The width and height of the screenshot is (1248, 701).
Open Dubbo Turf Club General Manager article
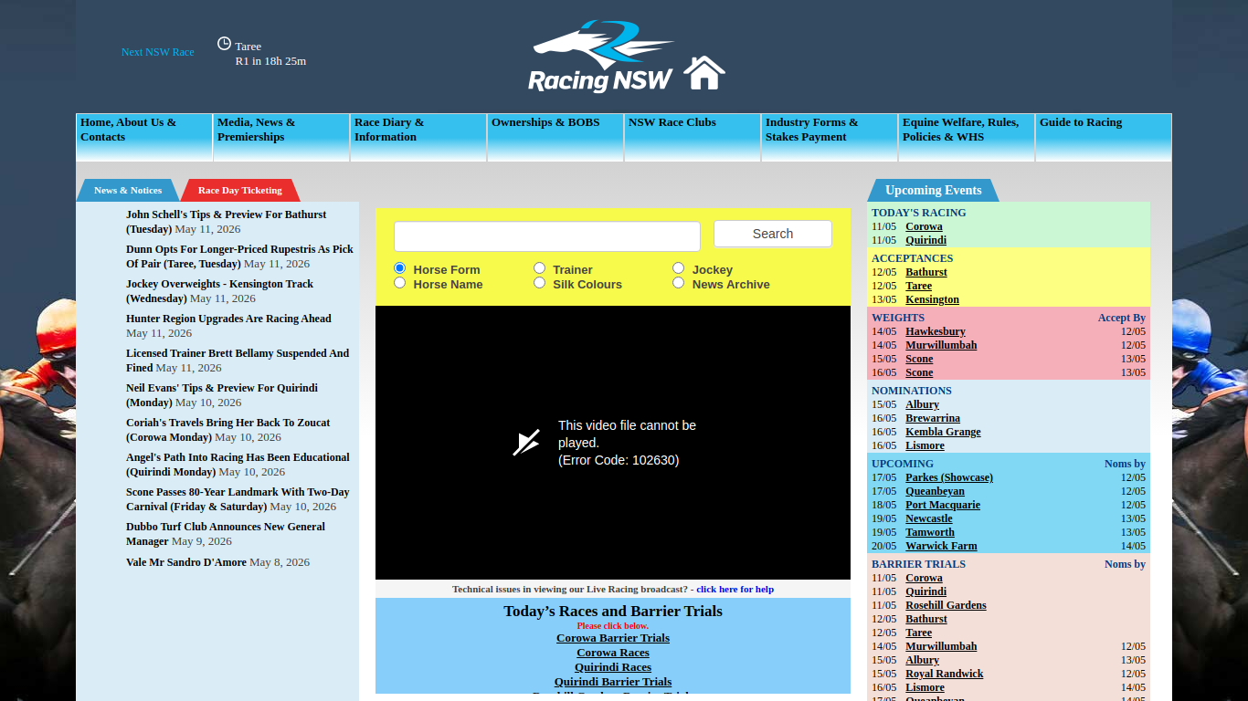point(226,534)
